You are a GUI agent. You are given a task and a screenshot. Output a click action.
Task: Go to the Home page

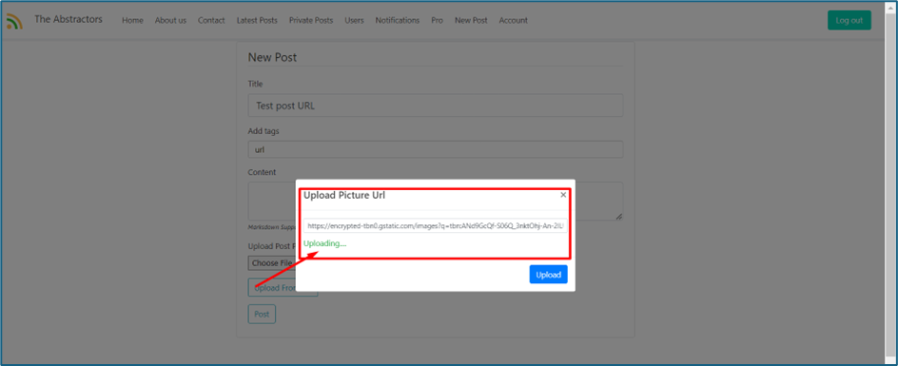tap(132, 20)
